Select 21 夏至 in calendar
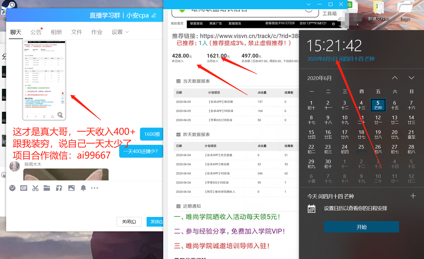 click(411, 134)
